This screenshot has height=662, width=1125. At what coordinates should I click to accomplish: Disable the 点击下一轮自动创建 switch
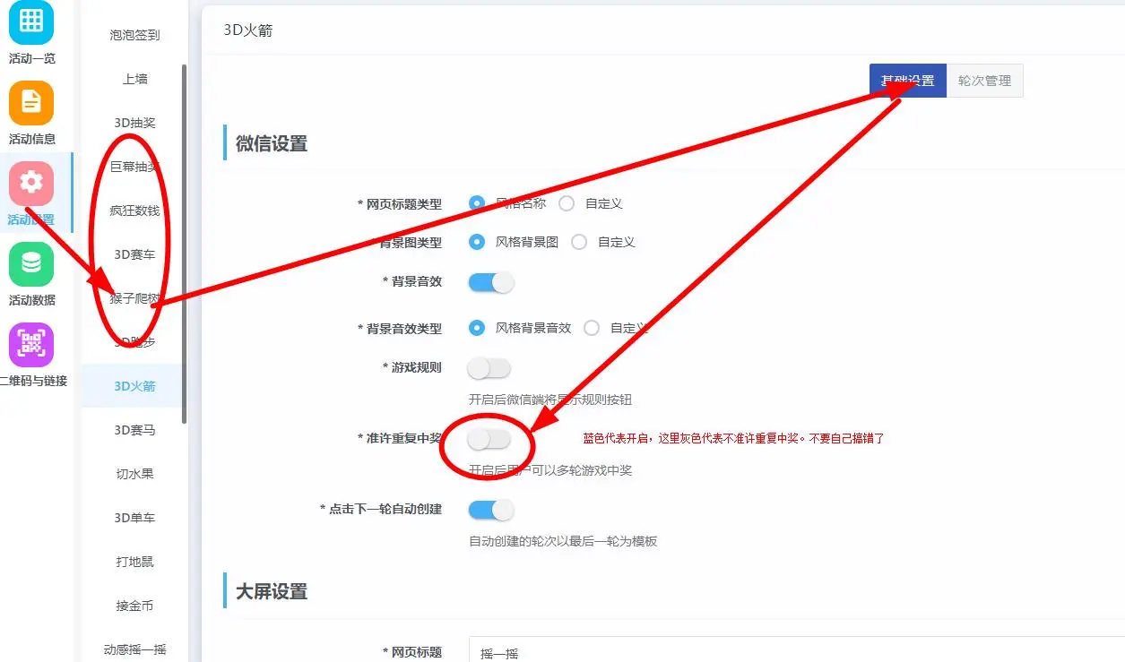tap(490, 510)
